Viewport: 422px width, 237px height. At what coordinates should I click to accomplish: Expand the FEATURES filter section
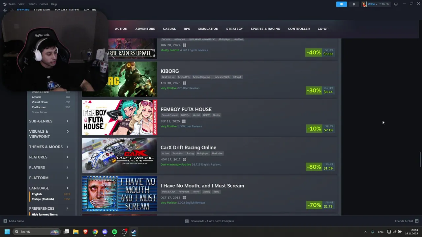(49, 157)
